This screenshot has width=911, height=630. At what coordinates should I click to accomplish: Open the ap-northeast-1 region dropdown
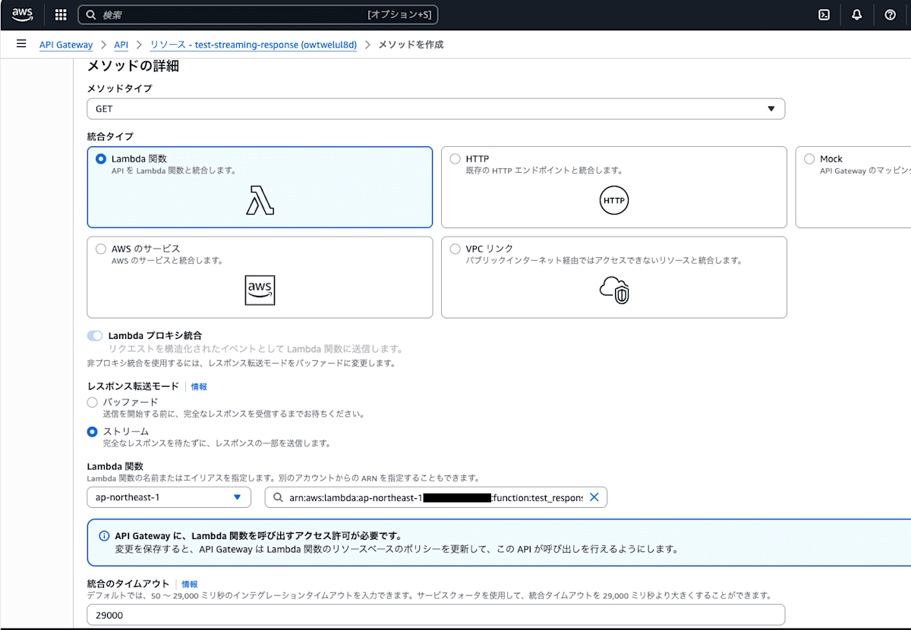(x=169, y=497)
